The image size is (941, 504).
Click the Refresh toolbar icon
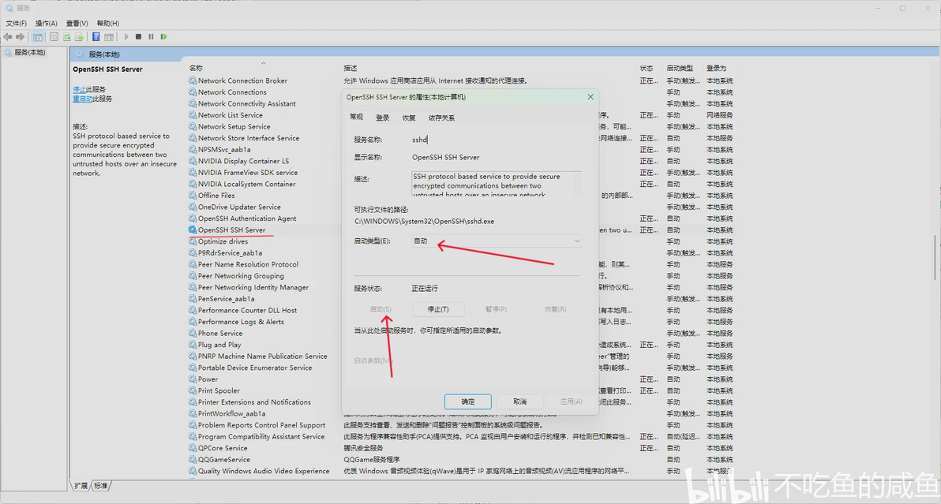[67, 37]
